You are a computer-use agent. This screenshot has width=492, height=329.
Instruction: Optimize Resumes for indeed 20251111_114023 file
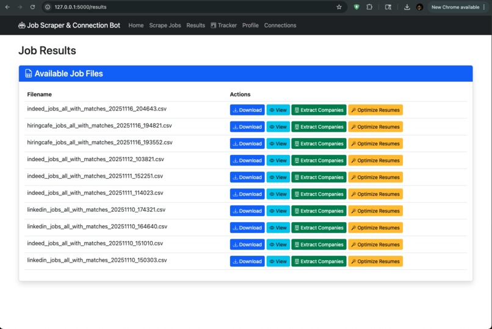pos(375,194)
